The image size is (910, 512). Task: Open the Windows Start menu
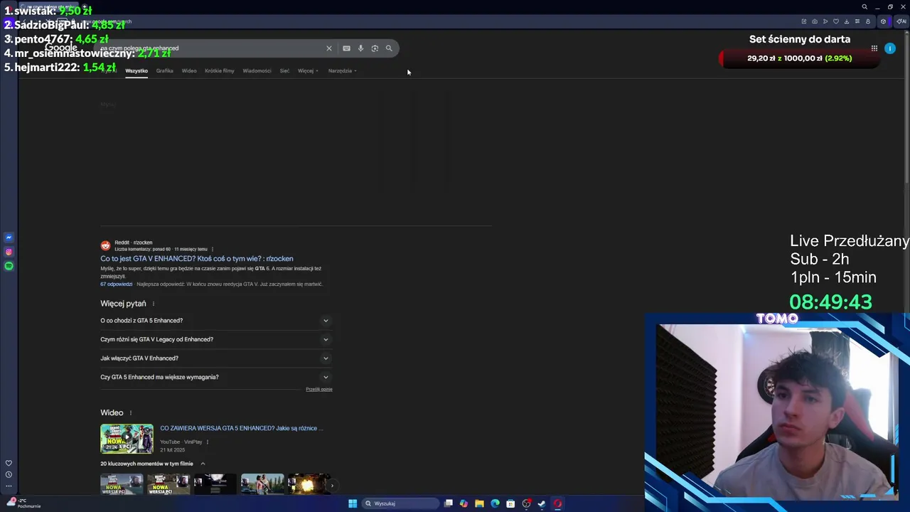[353, 503]
